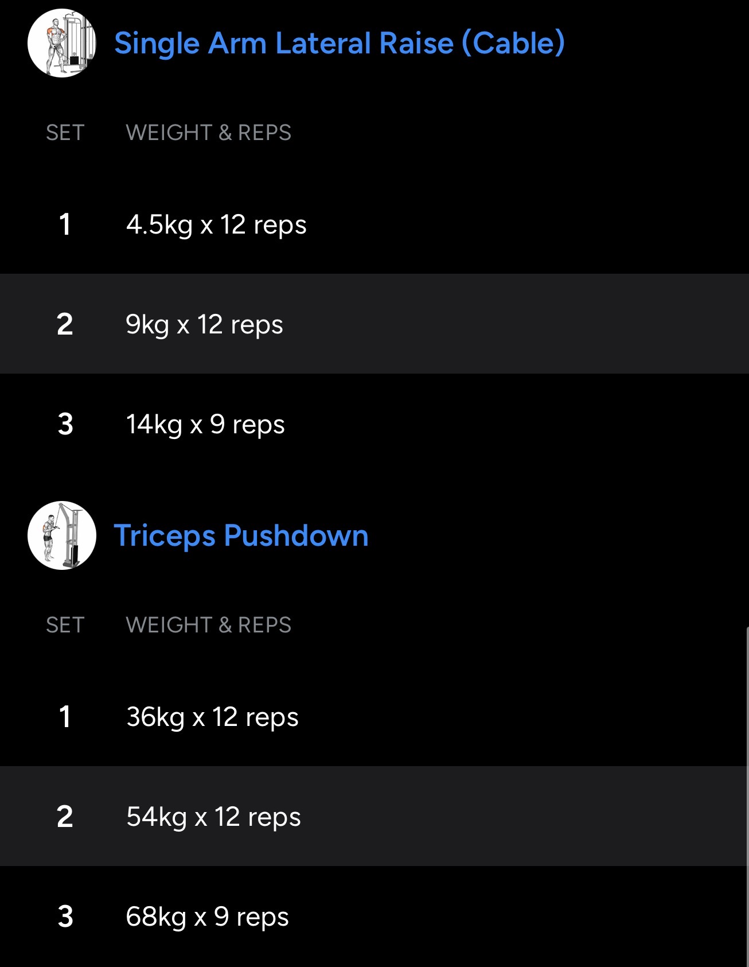Tap the Single Arm Lateral Raise exercise thumbnail
This screenshot has width=749, height=967.
(x=62, y=43)
